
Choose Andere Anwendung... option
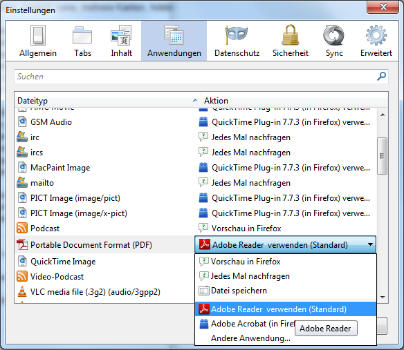click(x=286, y=338)
